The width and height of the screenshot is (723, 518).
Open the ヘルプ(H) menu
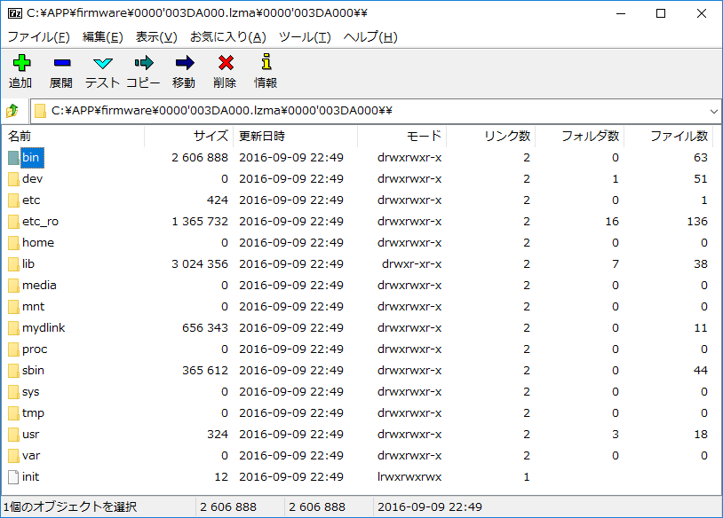pos(370,37)
